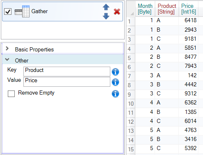Click the Value field containing Price
This screenshot has height=155, width=203.
tap(67, 82)
